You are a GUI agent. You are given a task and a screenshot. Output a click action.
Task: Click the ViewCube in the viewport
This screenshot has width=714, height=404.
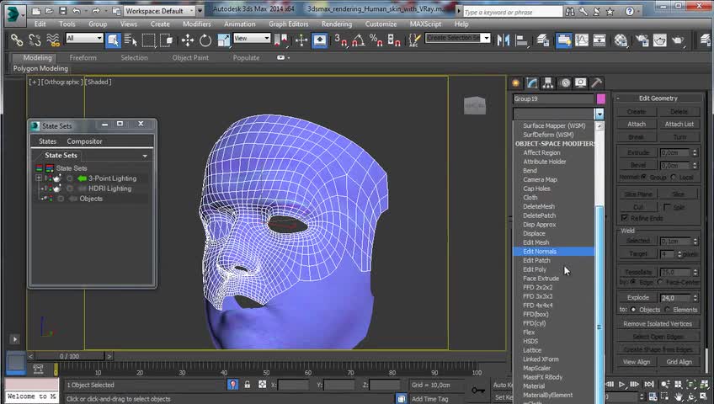(x=475, y=105)
